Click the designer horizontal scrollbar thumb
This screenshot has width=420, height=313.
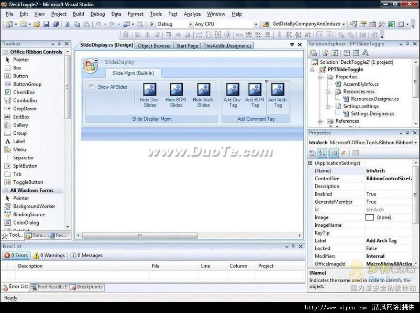(x=140, y=236)
